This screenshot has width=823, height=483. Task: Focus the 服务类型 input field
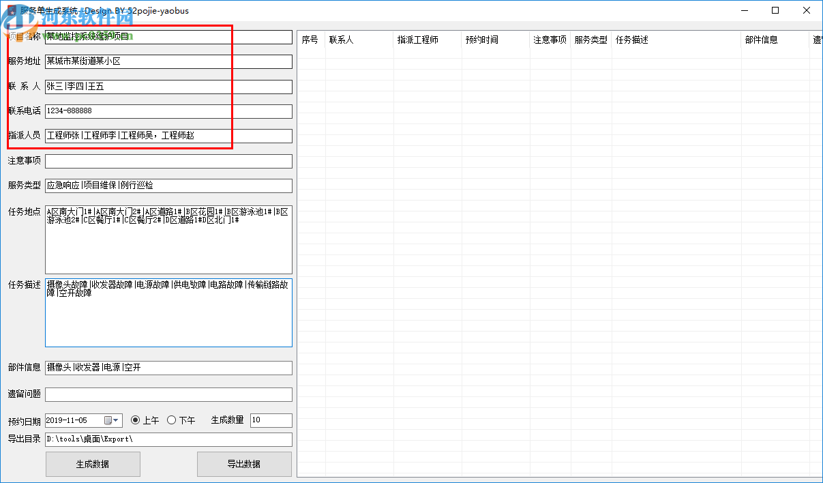(x=168, y=186)
